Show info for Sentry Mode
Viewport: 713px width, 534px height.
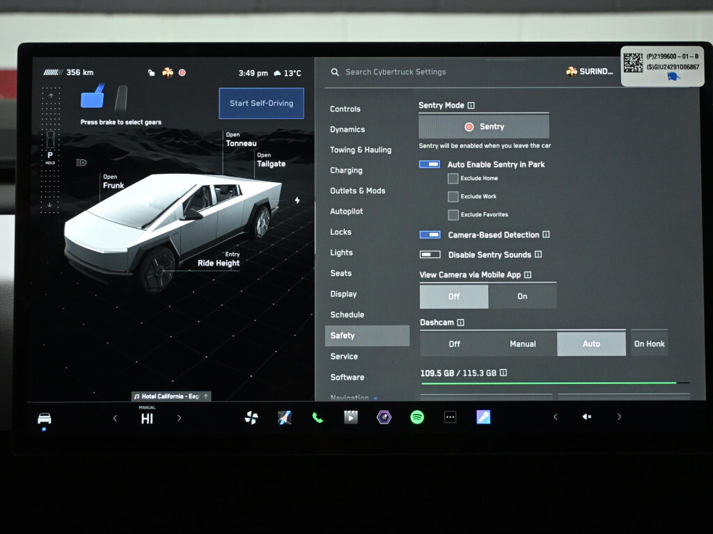471,106
